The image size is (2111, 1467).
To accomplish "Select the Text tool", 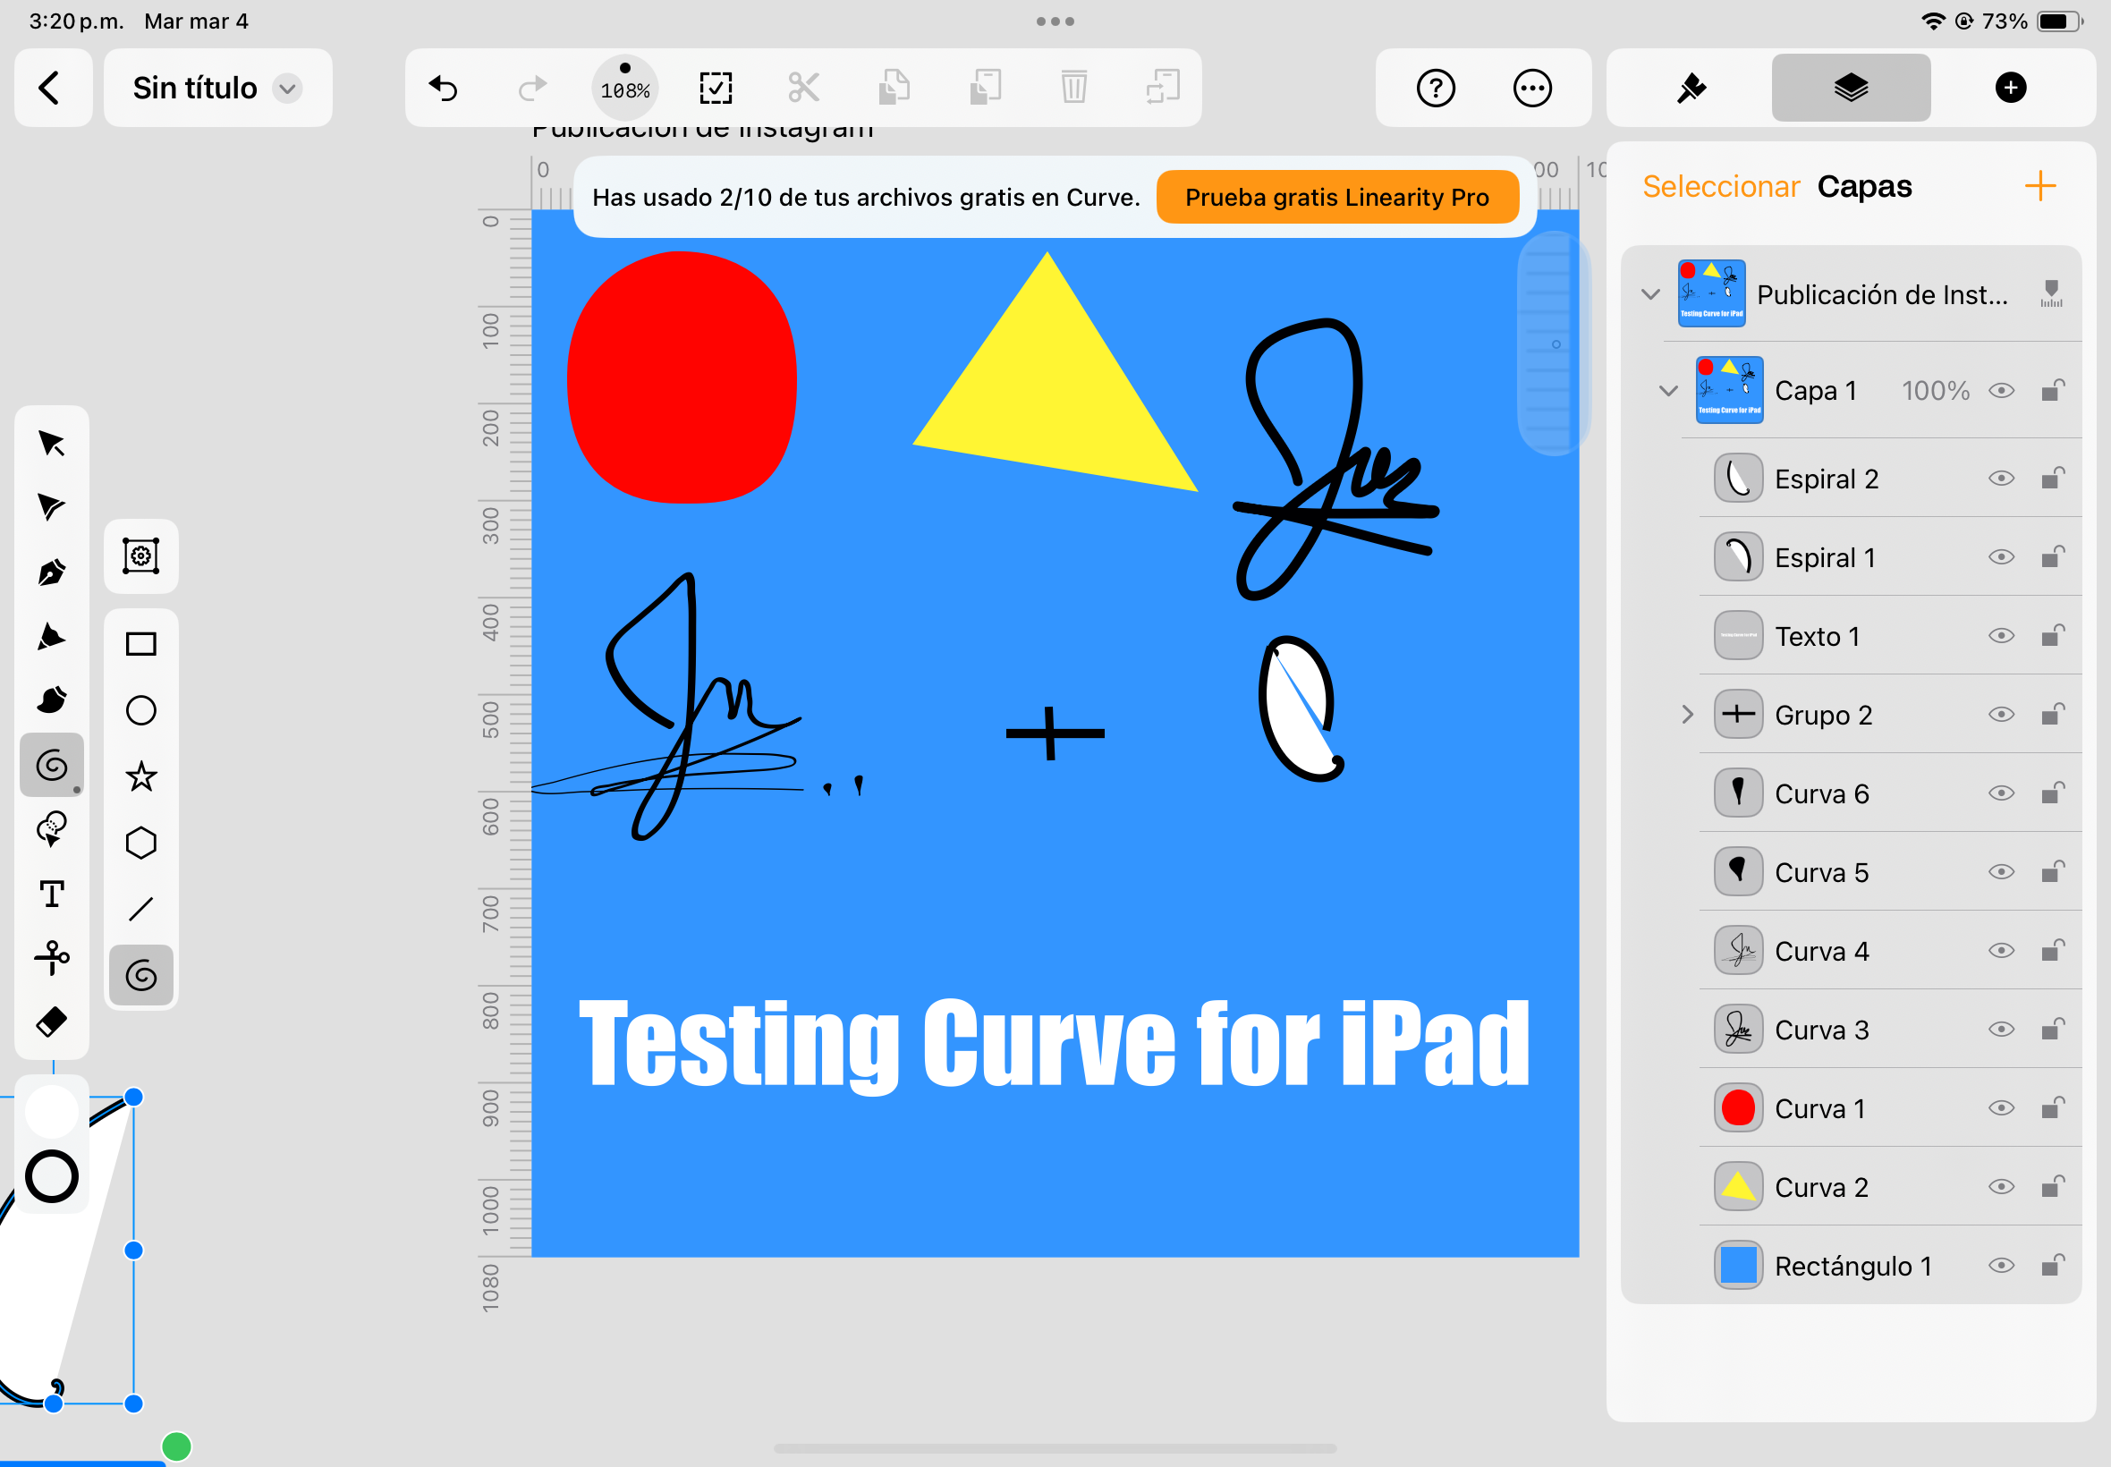I will [52, 894].
